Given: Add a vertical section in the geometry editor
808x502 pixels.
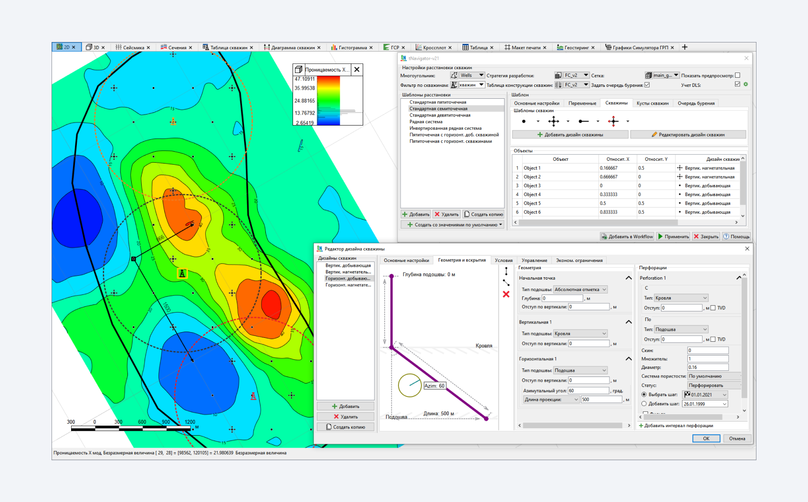Looking at the screenshot, I should pos(506,272).
